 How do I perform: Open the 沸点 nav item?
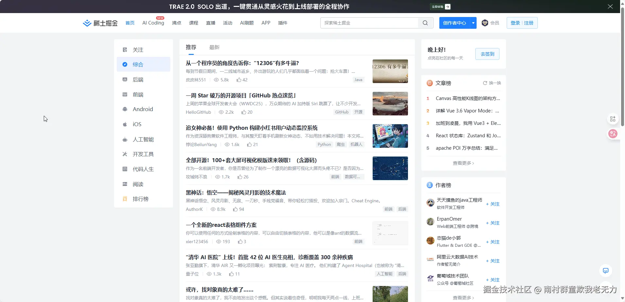[x=177, y=23]
